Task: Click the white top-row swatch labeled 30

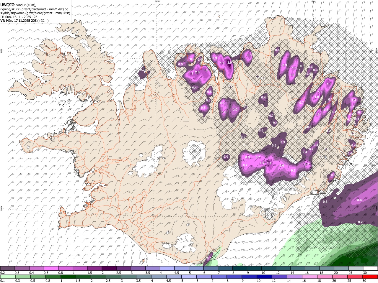Action: tap(370, 269)
